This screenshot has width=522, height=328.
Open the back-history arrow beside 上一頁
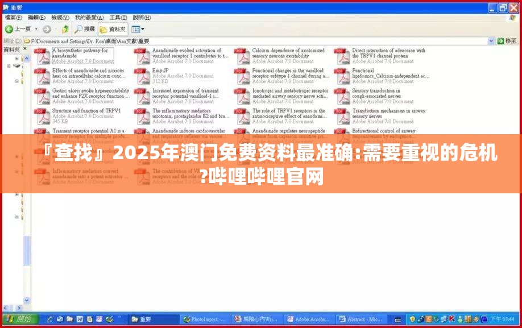coord(36,29)
